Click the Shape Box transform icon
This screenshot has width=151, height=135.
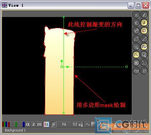tap(144, 55)
